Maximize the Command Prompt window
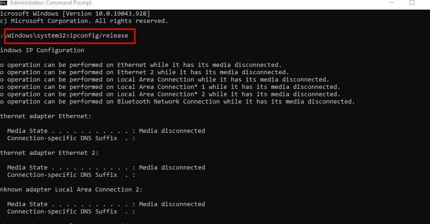The height and width of the screenshot is (224, 430). (x=412, y=3)
